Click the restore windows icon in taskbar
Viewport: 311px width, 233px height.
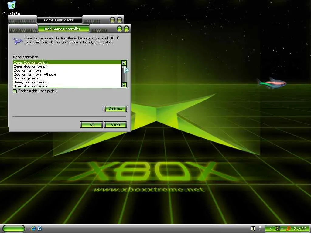(x=260, y=227)
